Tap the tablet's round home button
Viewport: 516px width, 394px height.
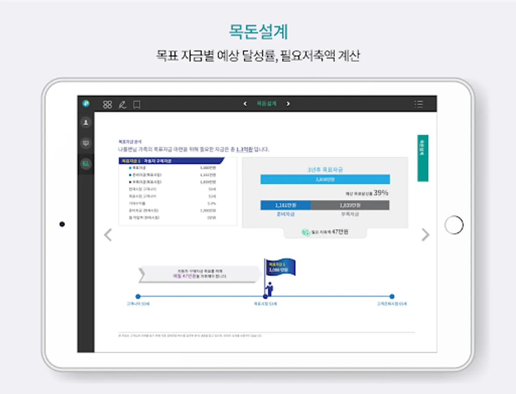454,225
